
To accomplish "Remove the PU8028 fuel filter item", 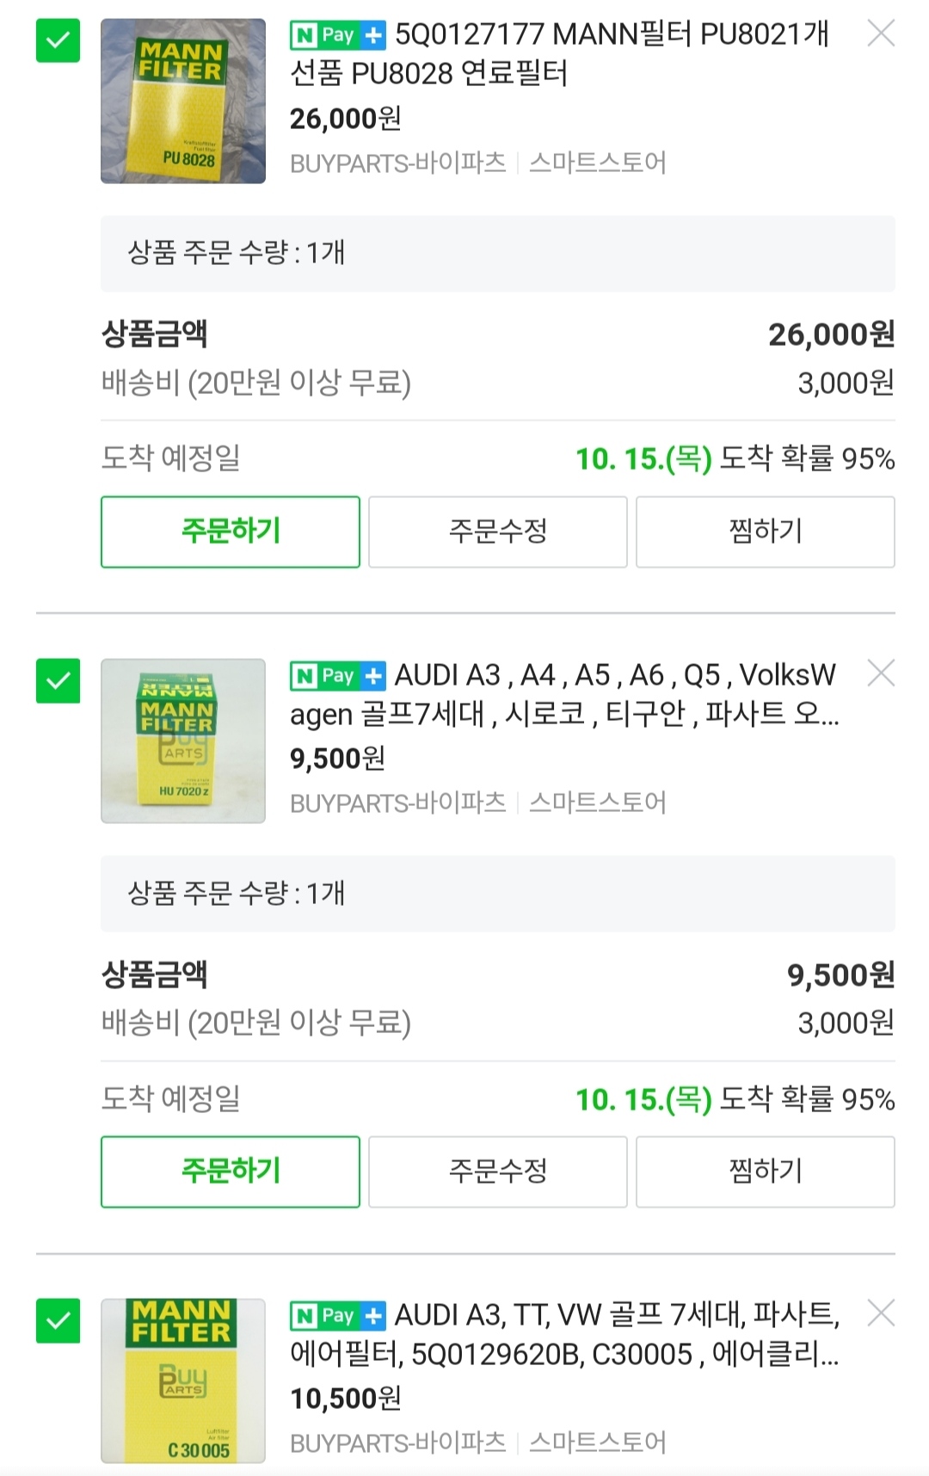I will point(881,34).
